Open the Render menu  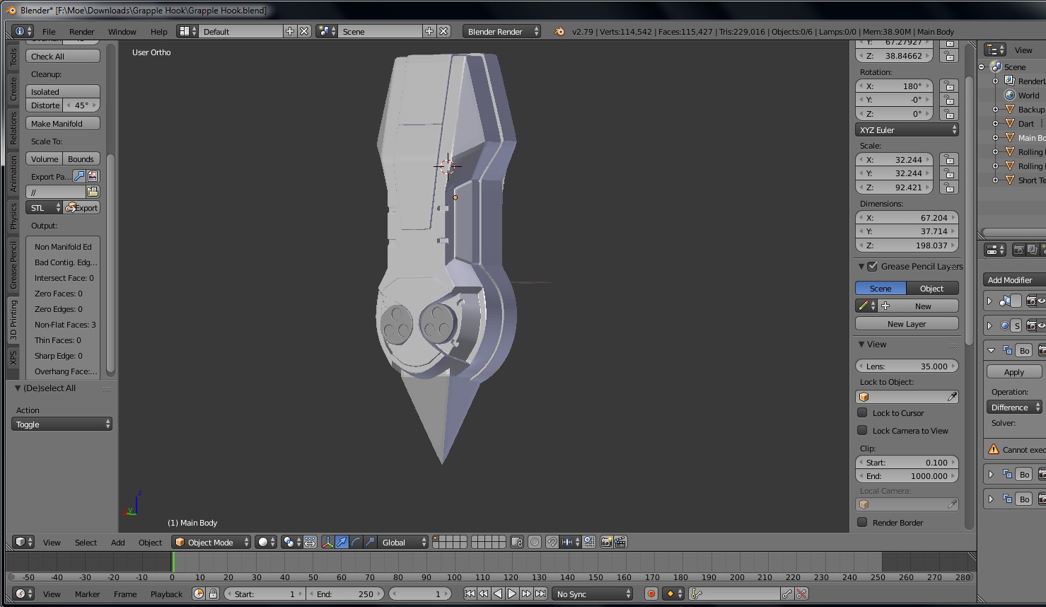coord(81,31)
